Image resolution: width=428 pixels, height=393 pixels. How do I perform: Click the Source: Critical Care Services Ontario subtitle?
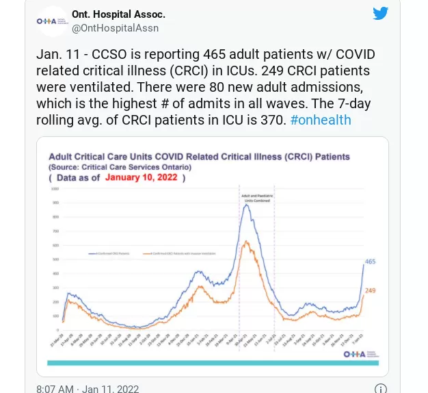pyautogui.click(x=120, y=167)
